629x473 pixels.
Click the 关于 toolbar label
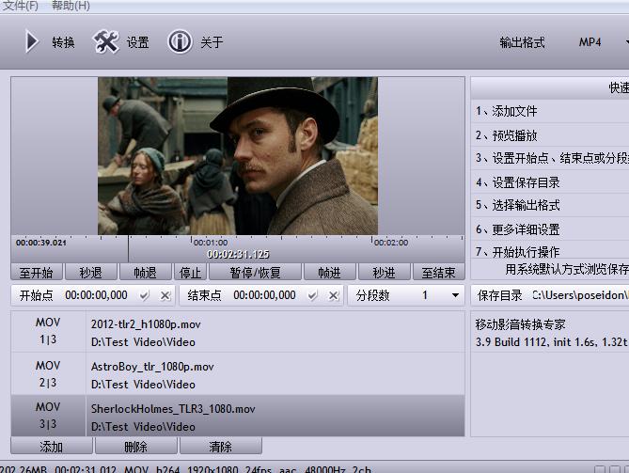point(212,42)
